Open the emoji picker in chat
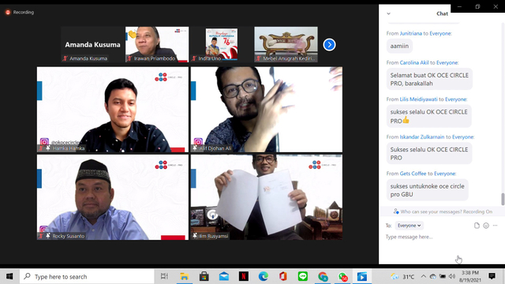505x284 pixels. [x=486, y=226]
